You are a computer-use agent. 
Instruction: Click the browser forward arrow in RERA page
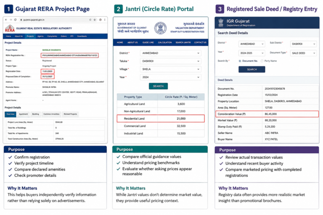(11, 20)
